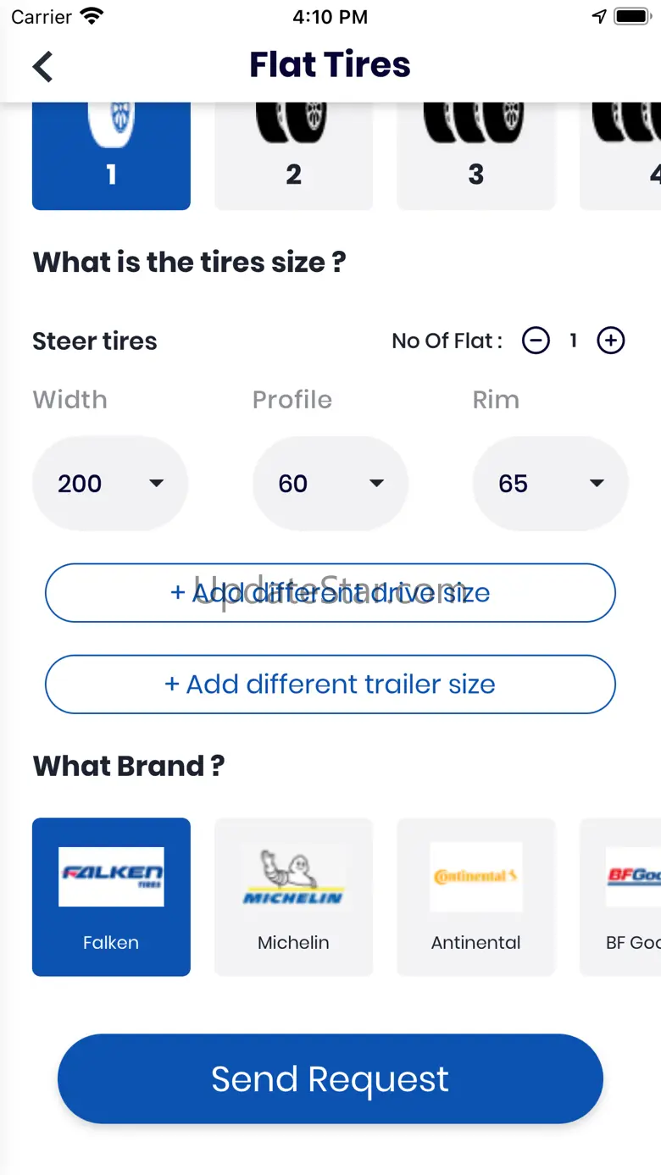Choose the Continental brand card
The width and height of the screenshot is (661, 1175).
click(476, 897)
